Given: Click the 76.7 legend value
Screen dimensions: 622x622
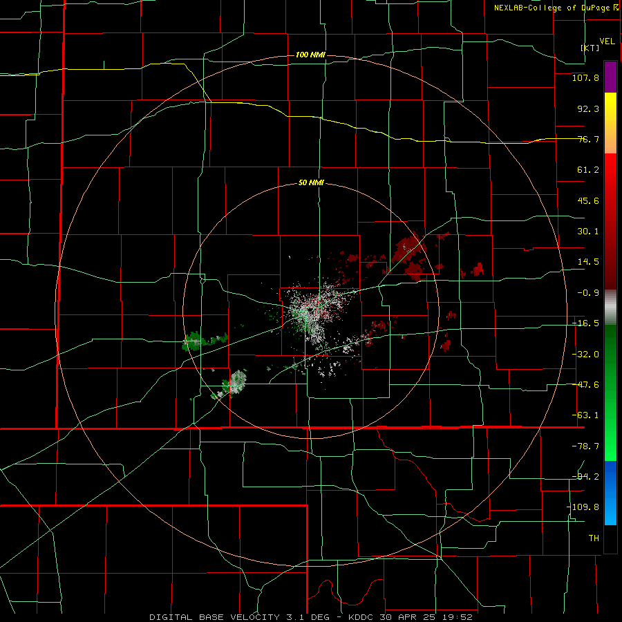Looking at the screenshot, I should tap(588, 139).
